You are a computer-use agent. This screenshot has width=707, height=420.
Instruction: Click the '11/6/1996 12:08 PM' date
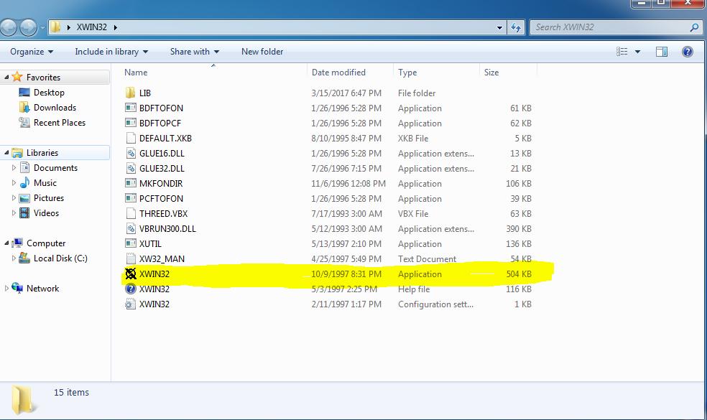(x=348, y=183)
